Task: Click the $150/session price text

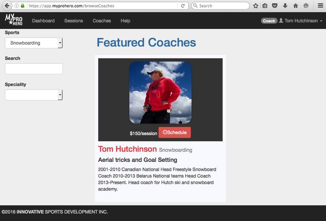Action: (143, 133)
